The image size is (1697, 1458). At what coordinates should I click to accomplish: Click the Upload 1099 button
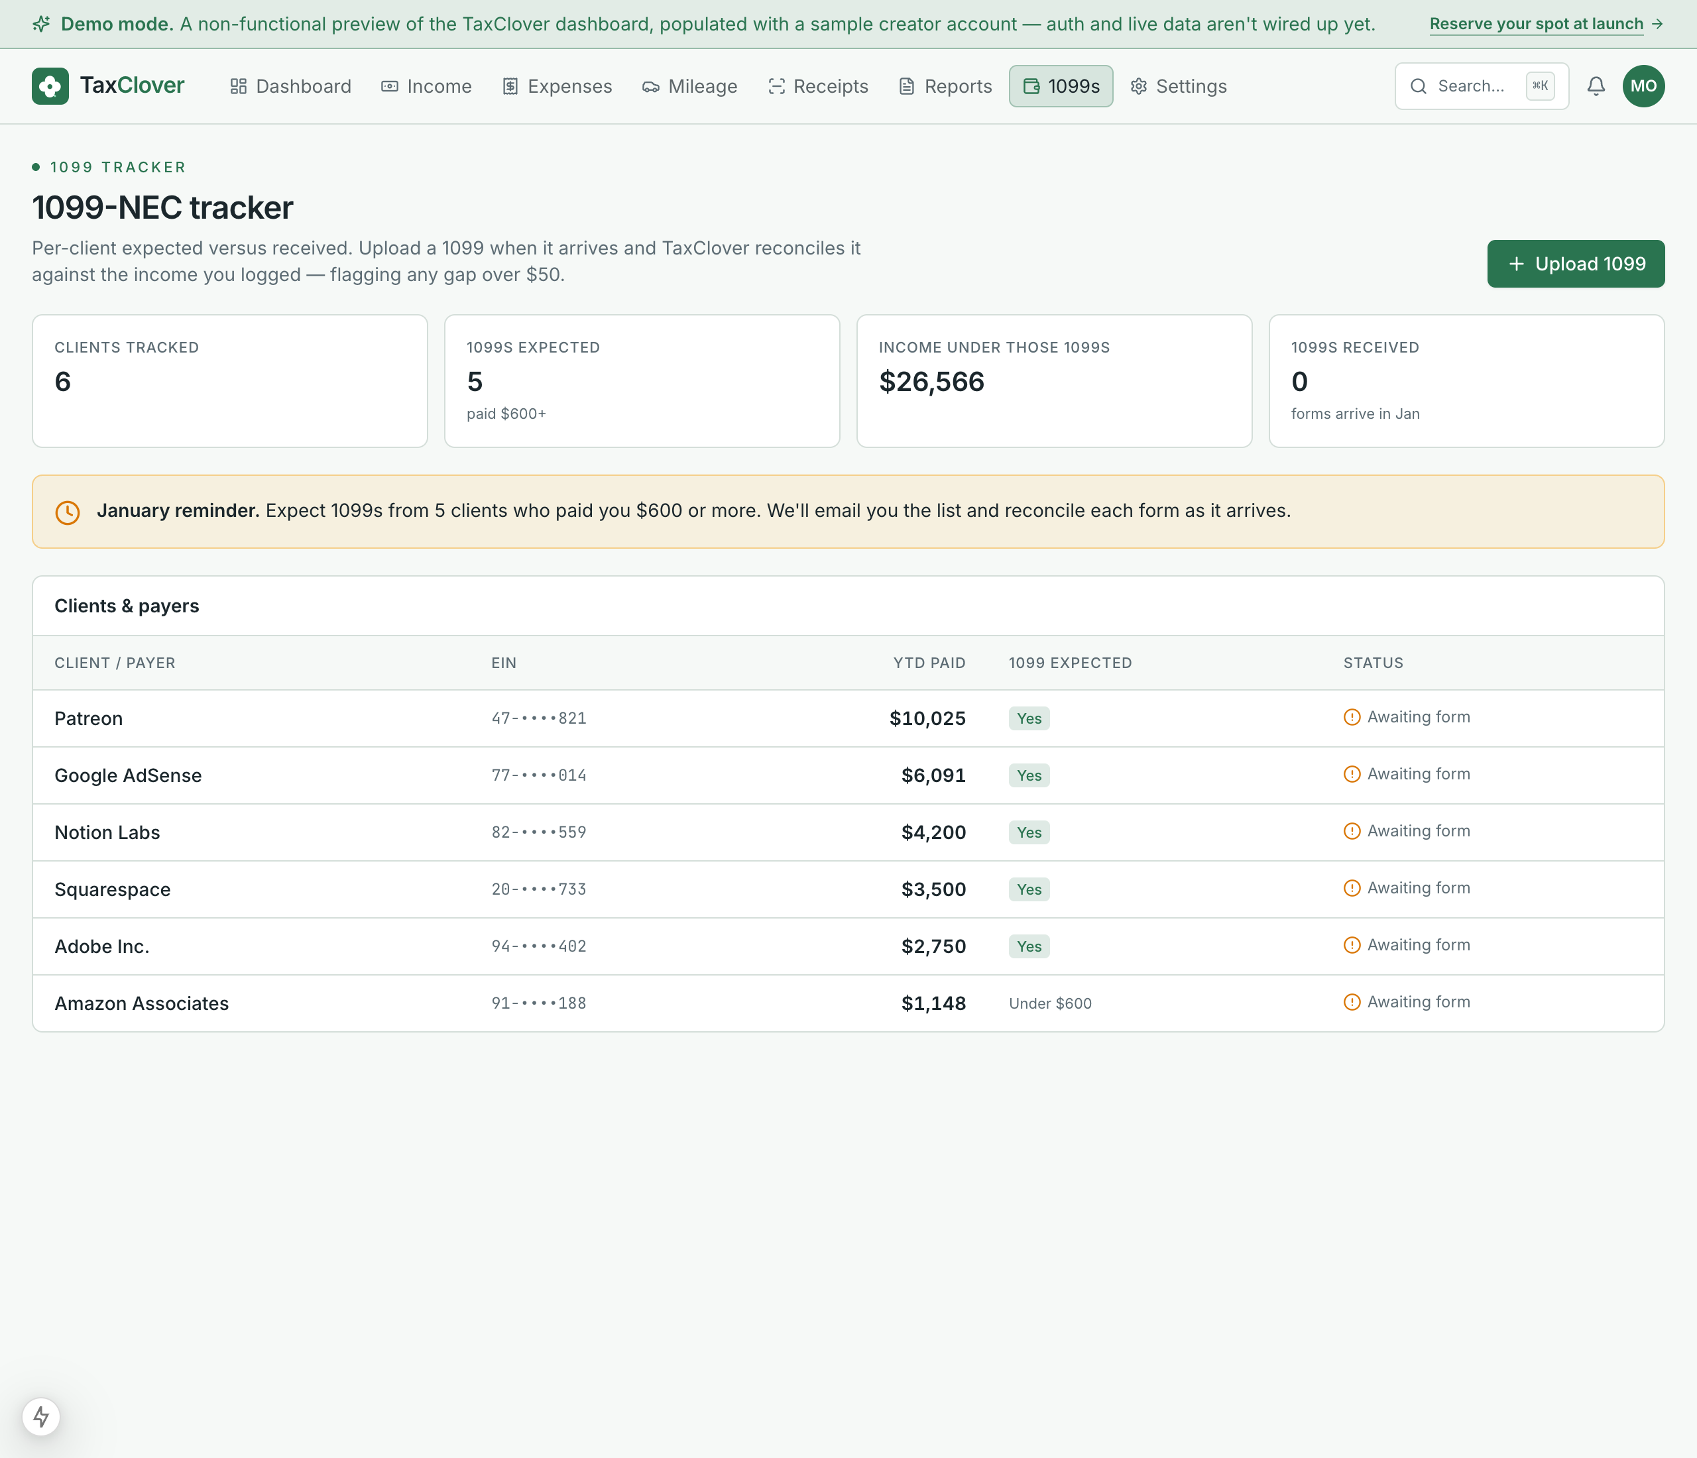coord(1576,264)
